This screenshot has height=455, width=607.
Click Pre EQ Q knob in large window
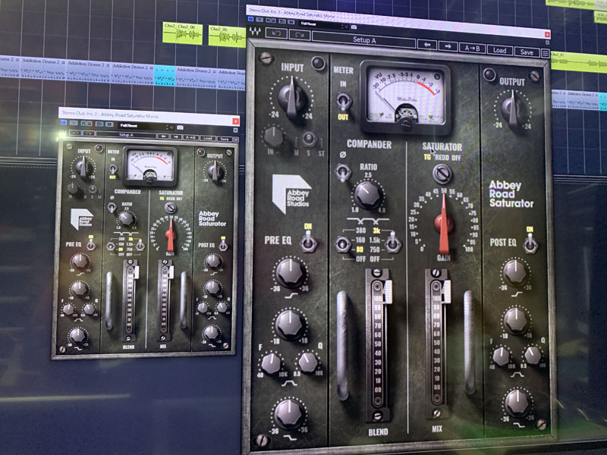(308, 362)
